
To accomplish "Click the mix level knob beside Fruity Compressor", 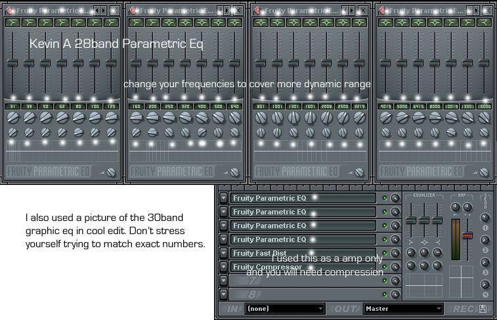I will click(395, 267).
